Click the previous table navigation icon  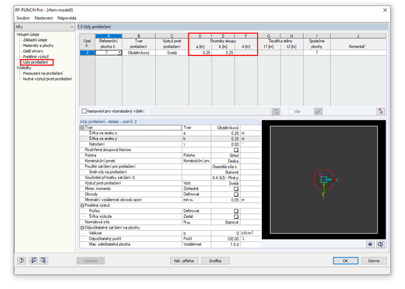[34, 261]
